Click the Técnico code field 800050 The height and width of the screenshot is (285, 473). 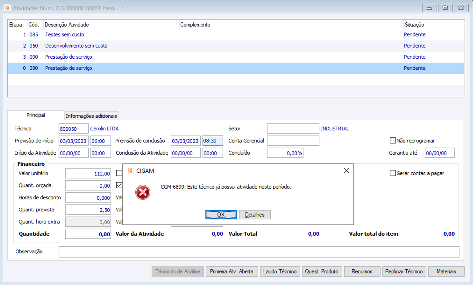click(73, 129)
